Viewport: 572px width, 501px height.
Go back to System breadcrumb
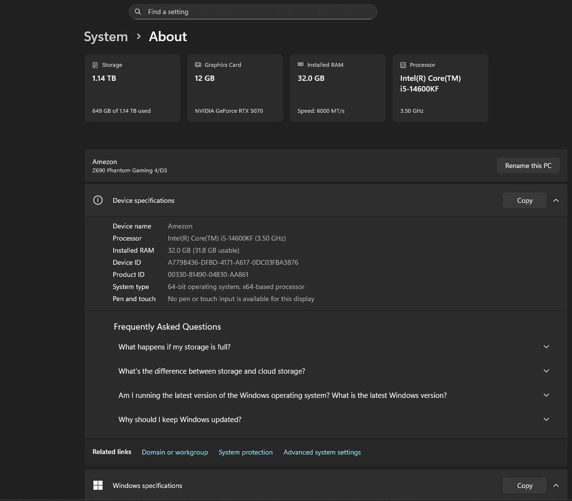(105, 37)
